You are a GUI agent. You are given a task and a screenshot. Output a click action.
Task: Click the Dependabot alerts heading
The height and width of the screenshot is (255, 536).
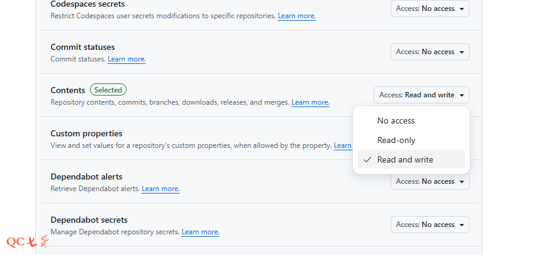[86, 176]
